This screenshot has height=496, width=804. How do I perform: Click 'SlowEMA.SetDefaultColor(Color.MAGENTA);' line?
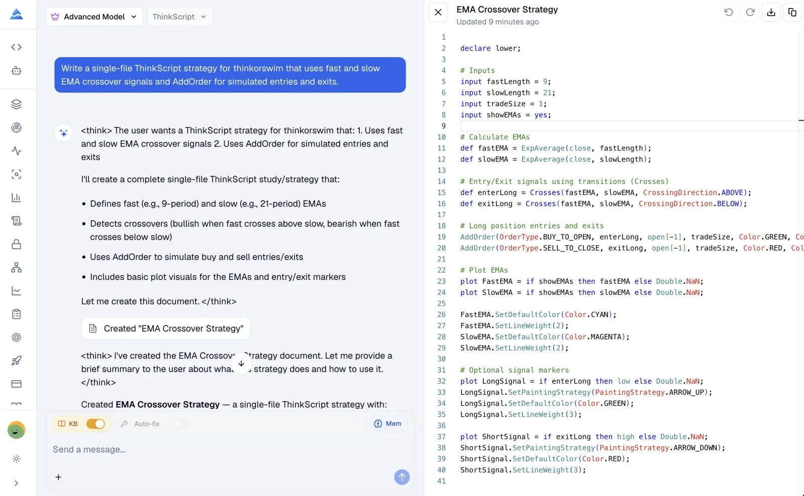[545, 337]
